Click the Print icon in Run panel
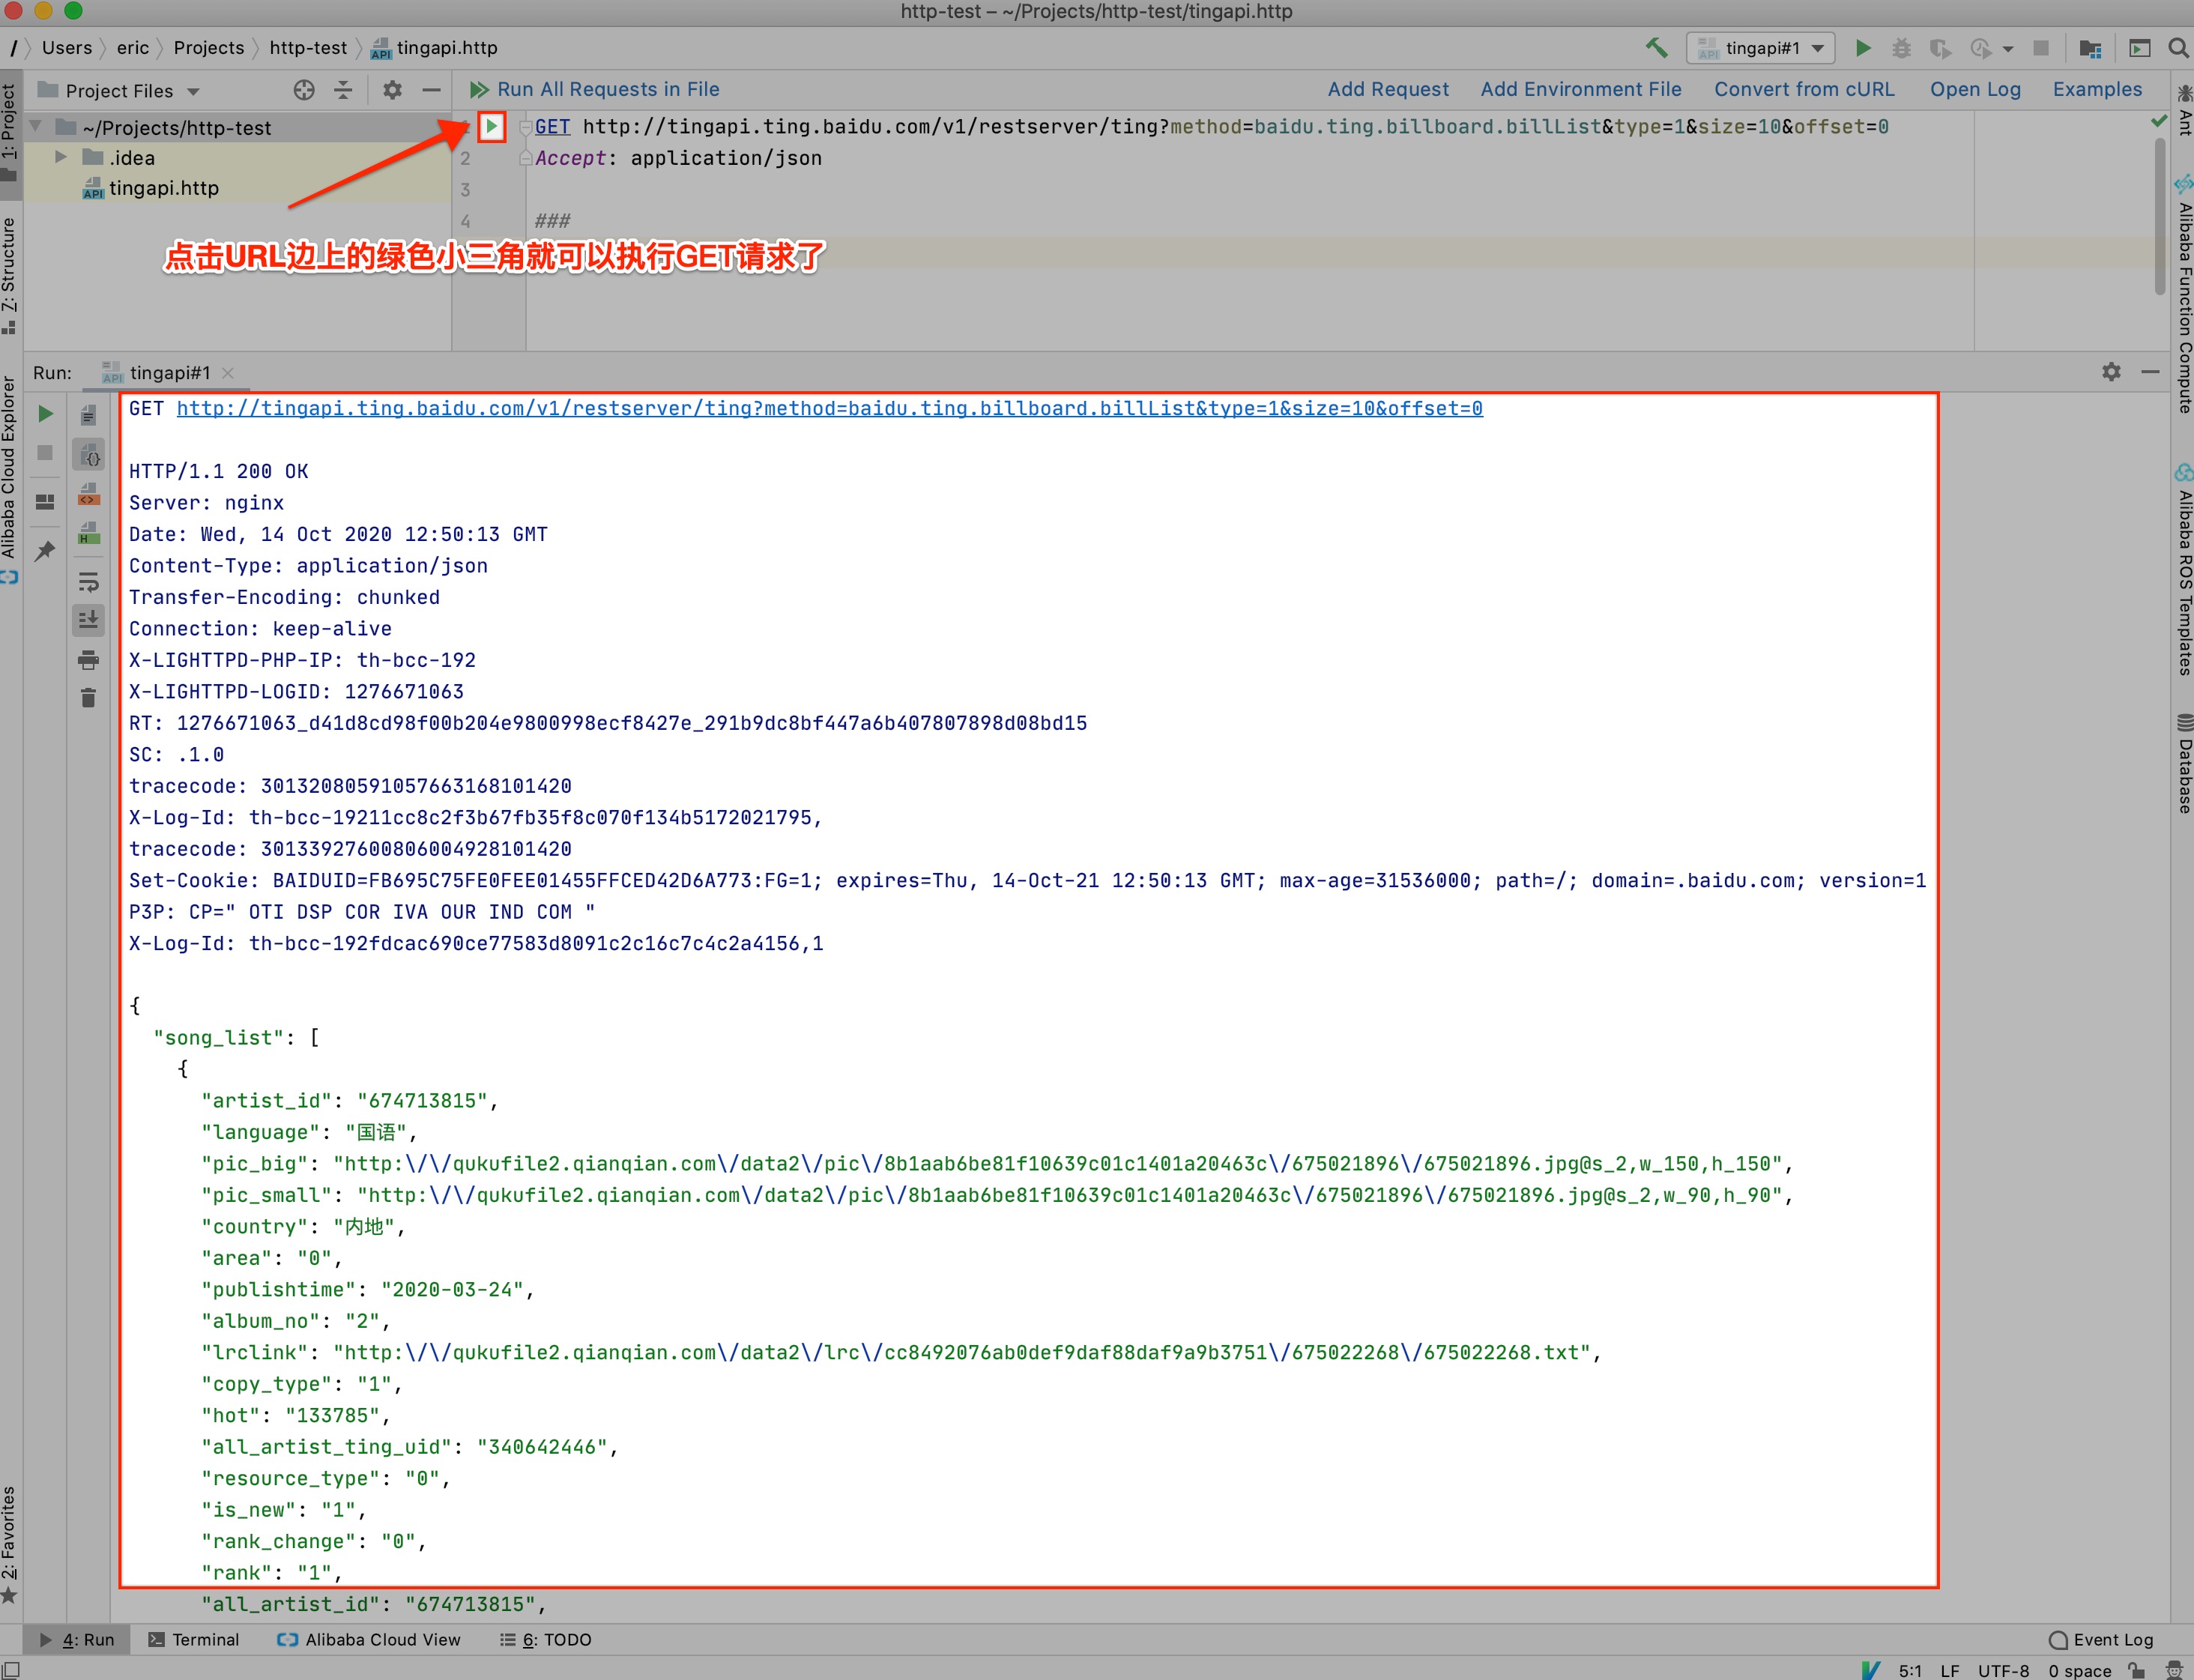 pos(89,660)
